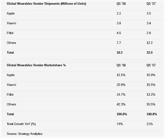Click Xiaomi Q1 '16 shipments value 3.8

(x=119, y=23)
